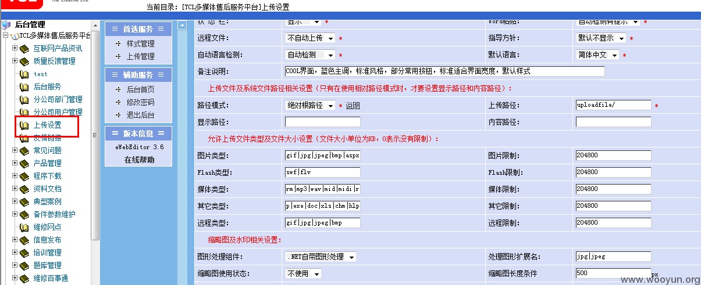Open the 路径模式 dropdown showing 绝对根路径
The width and height of the screenshot is (701, 285).
point(310,106)
